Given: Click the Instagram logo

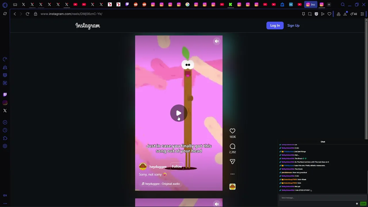Looking at the screenshot, I should tap(88, 26).
